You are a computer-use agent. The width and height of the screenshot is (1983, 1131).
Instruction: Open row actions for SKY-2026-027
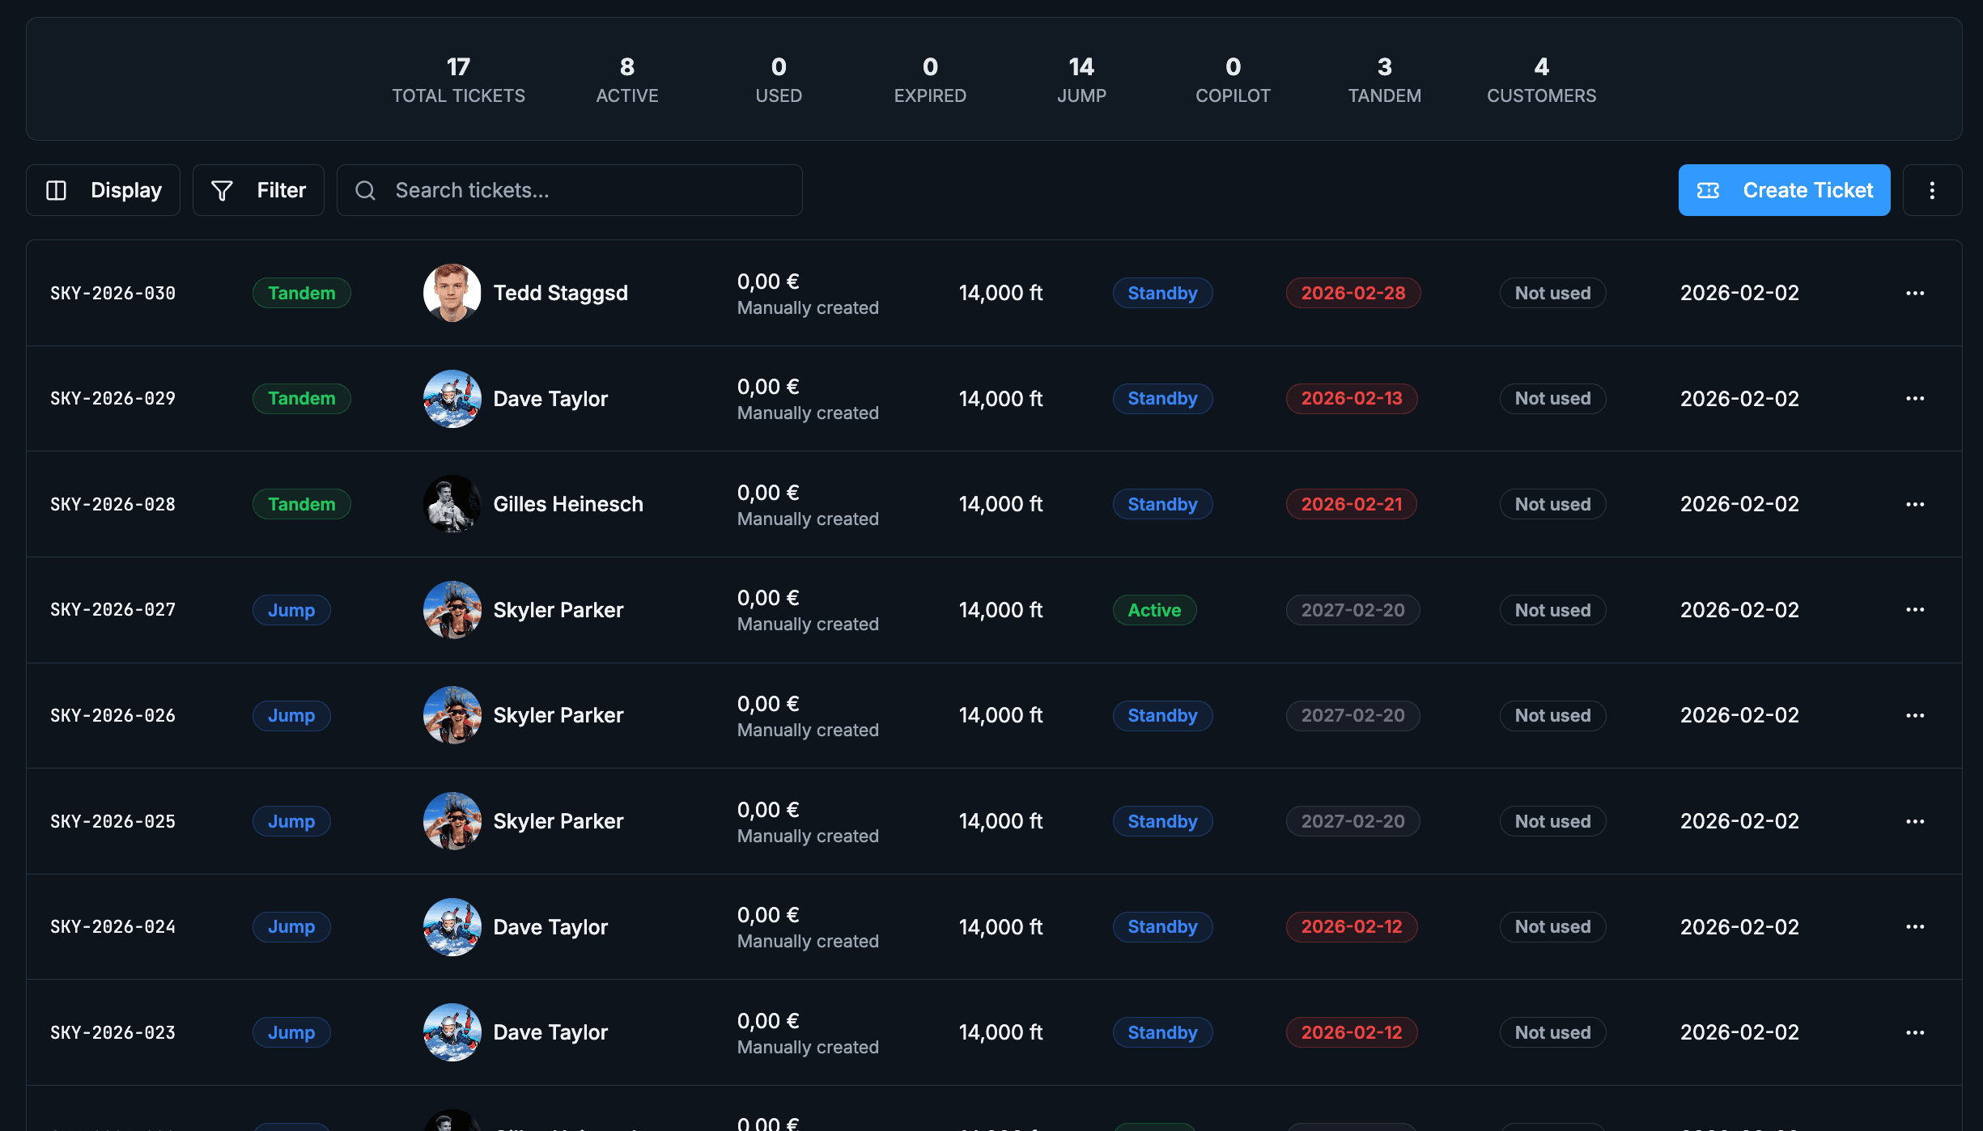point(1914,609)
